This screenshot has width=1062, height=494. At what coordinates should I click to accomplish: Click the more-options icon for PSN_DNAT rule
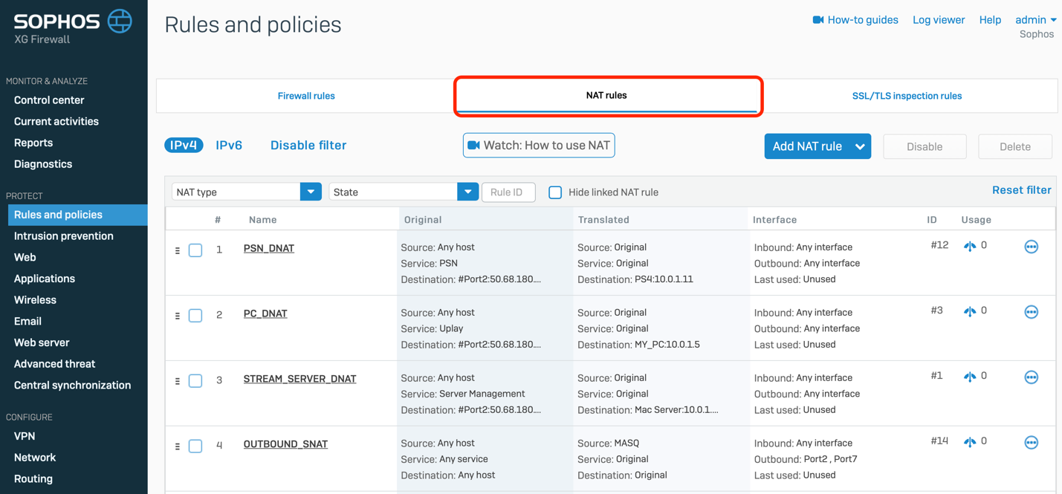tap(1031, 247)
